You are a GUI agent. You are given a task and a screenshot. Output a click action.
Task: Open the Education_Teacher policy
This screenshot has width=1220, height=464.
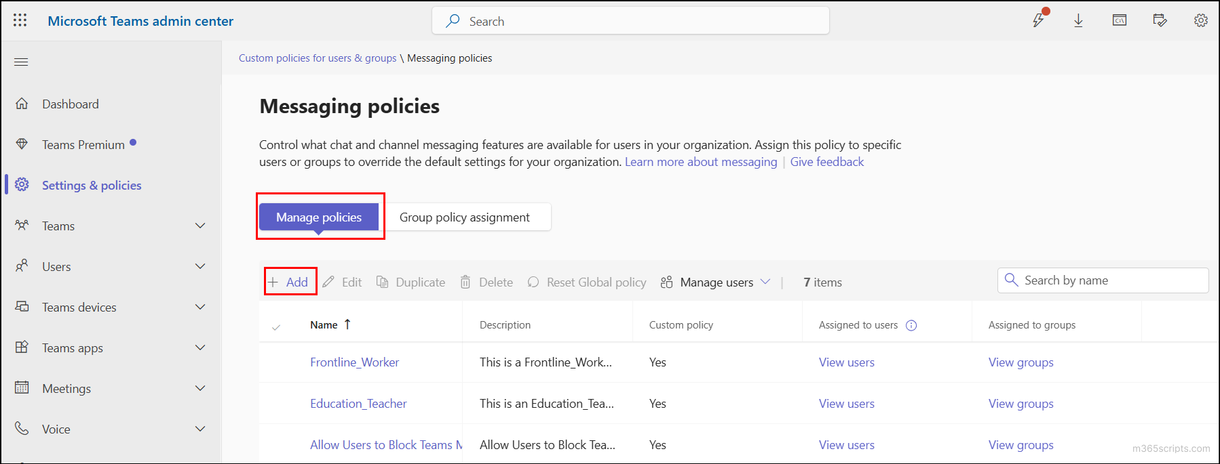pos(358,404)
